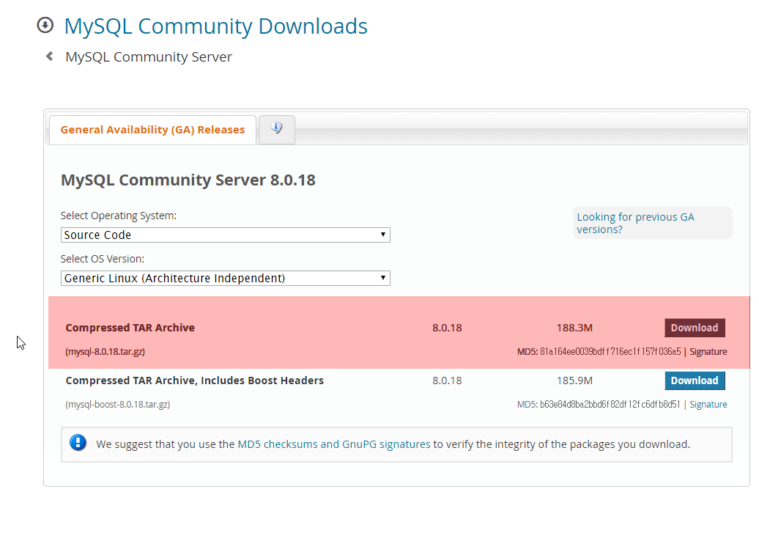
Task: Select General Availability (GA) Releases tab
Action: click(152, 130)
